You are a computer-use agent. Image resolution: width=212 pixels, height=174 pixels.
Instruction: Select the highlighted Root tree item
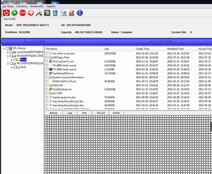tap(23, 60)
